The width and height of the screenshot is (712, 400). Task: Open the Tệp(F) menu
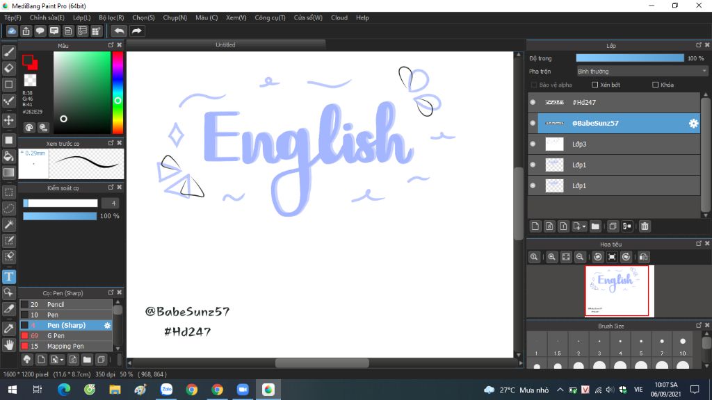point(13,17)
